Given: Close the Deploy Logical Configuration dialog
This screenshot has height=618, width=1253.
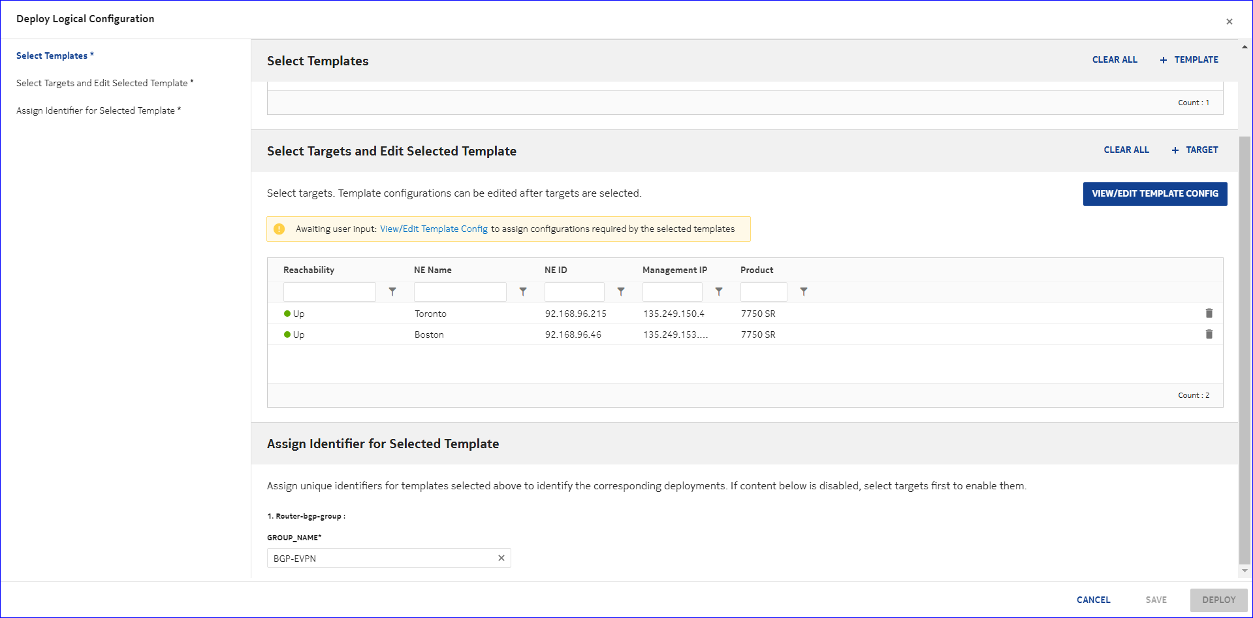Looking at the screenshot, I should [x=1229, y=22].
